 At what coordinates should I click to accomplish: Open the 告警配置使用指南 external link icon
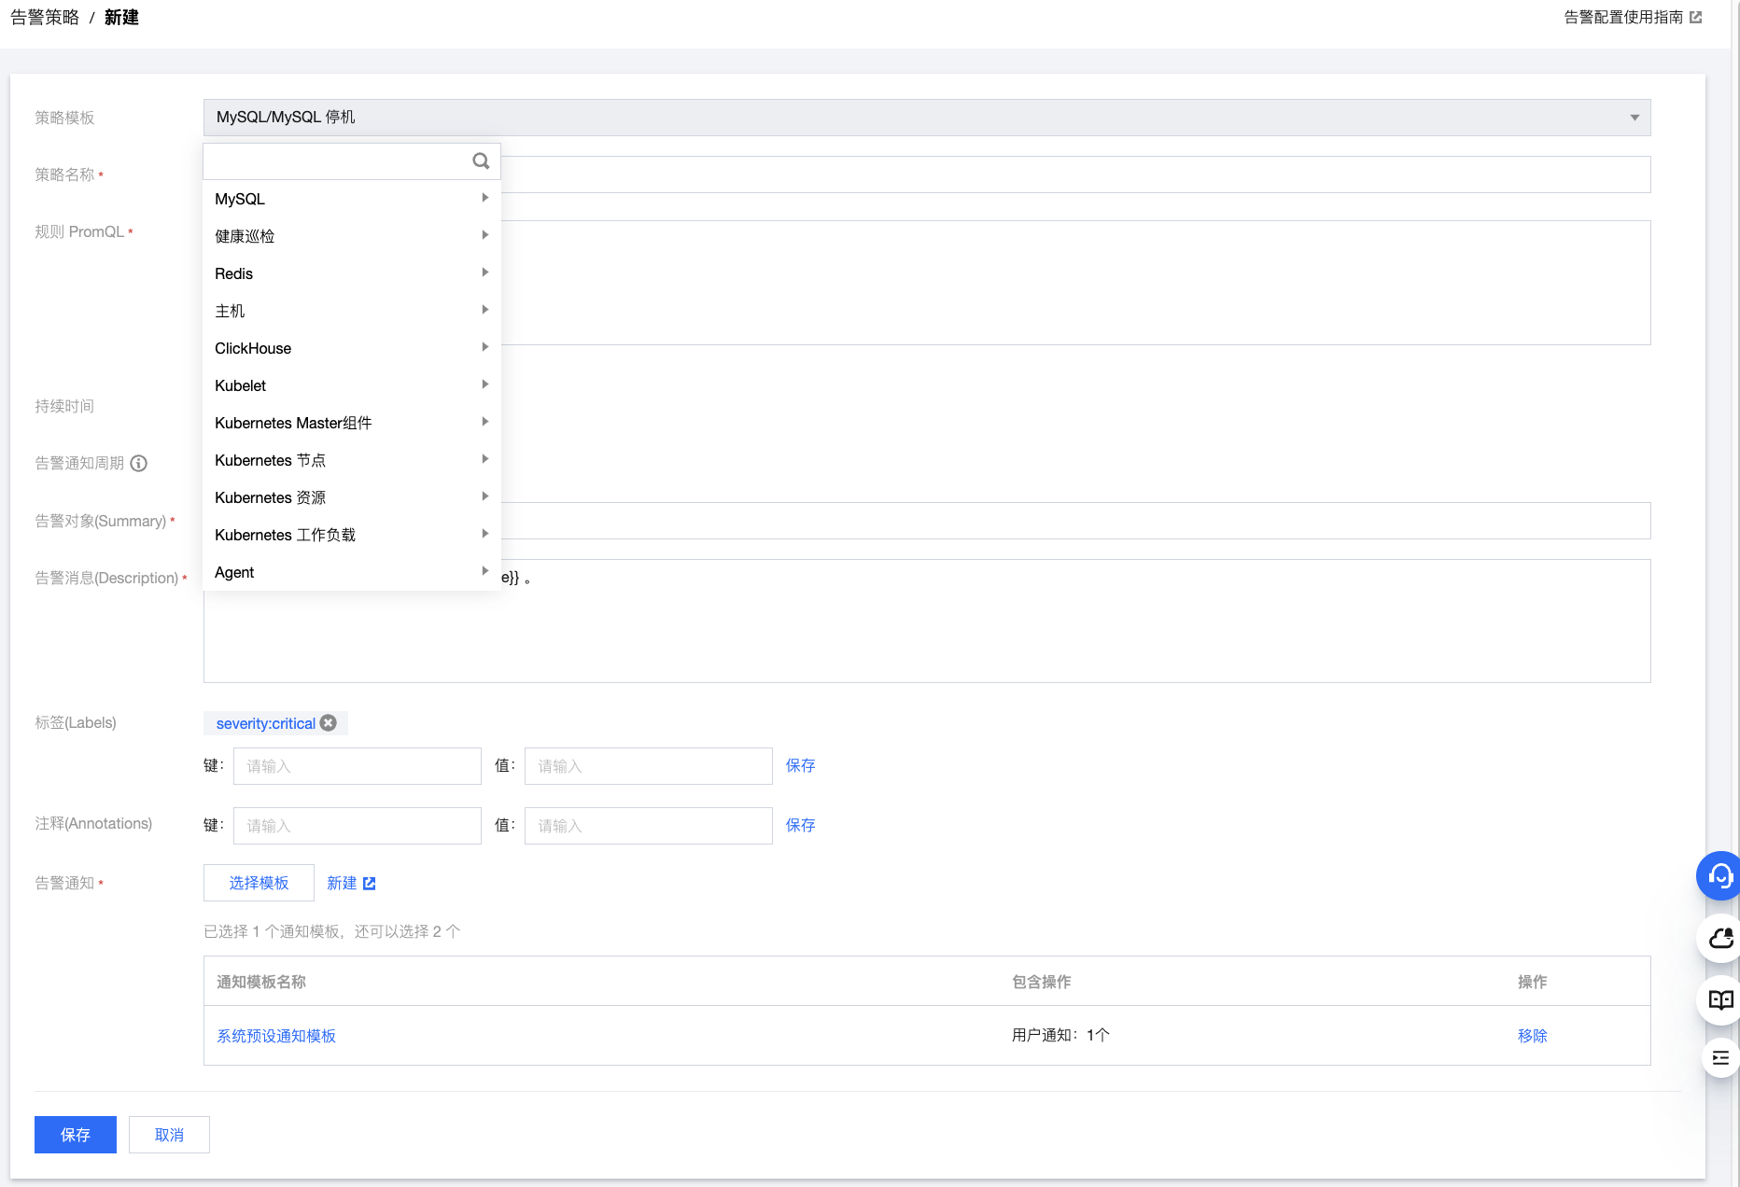point(1696,18)
